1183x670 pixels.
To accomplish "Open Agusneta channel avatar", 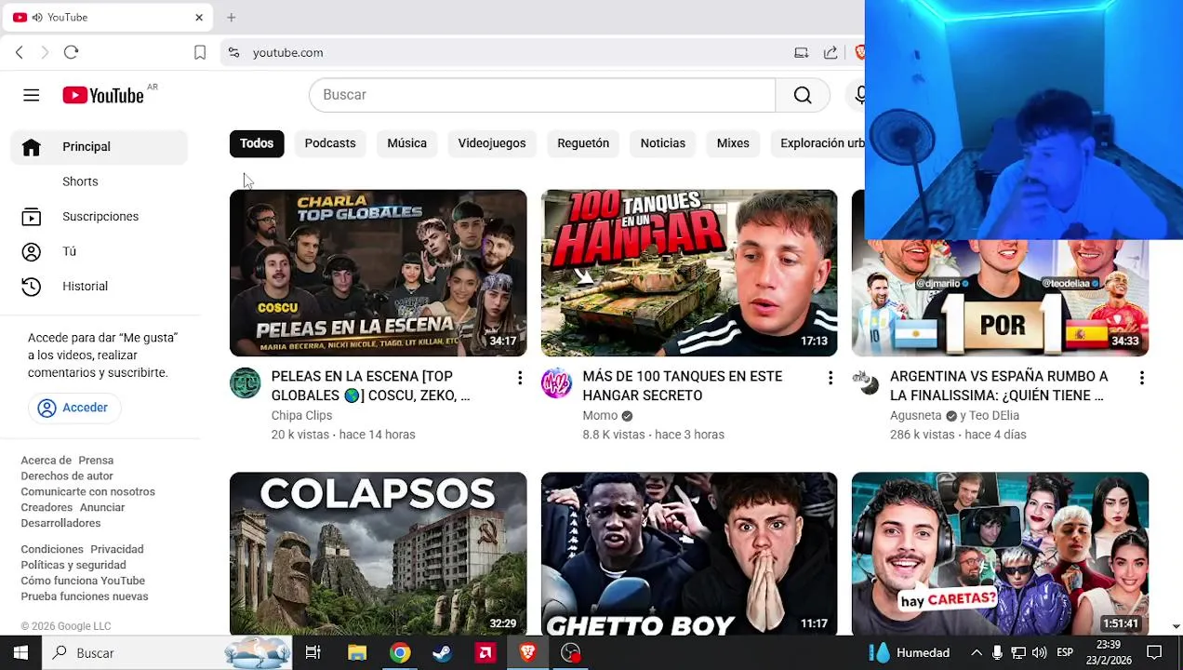I will pyautogui.click(x=866, y=382).
